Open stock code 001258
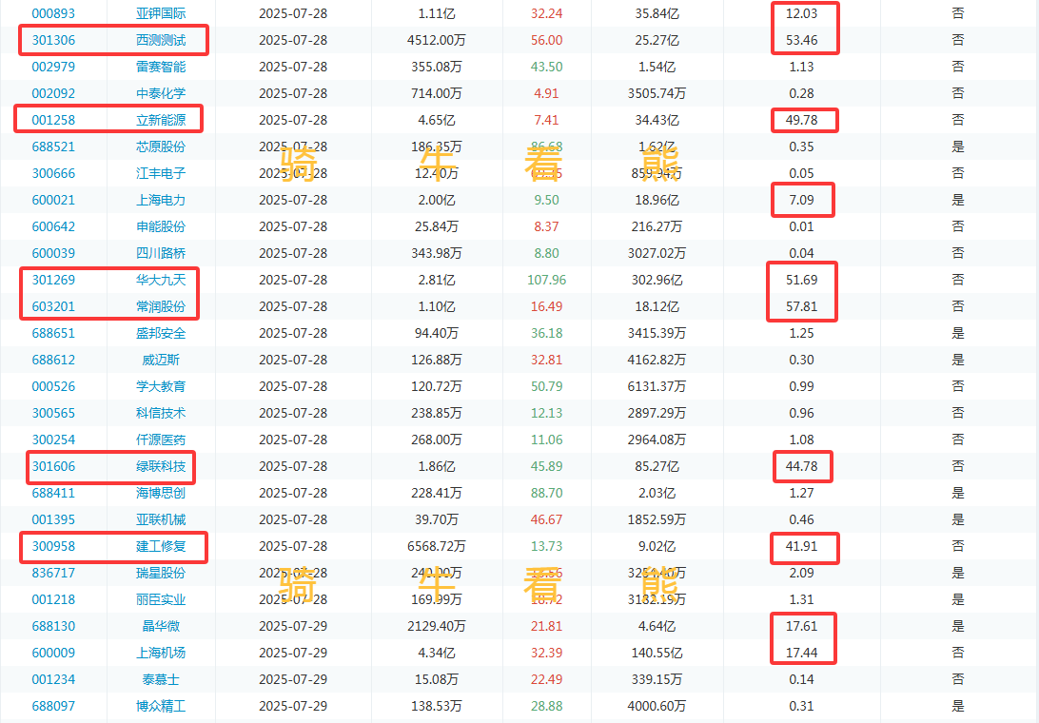Screen dimensions: 1039x723 (x=53, y=120)
